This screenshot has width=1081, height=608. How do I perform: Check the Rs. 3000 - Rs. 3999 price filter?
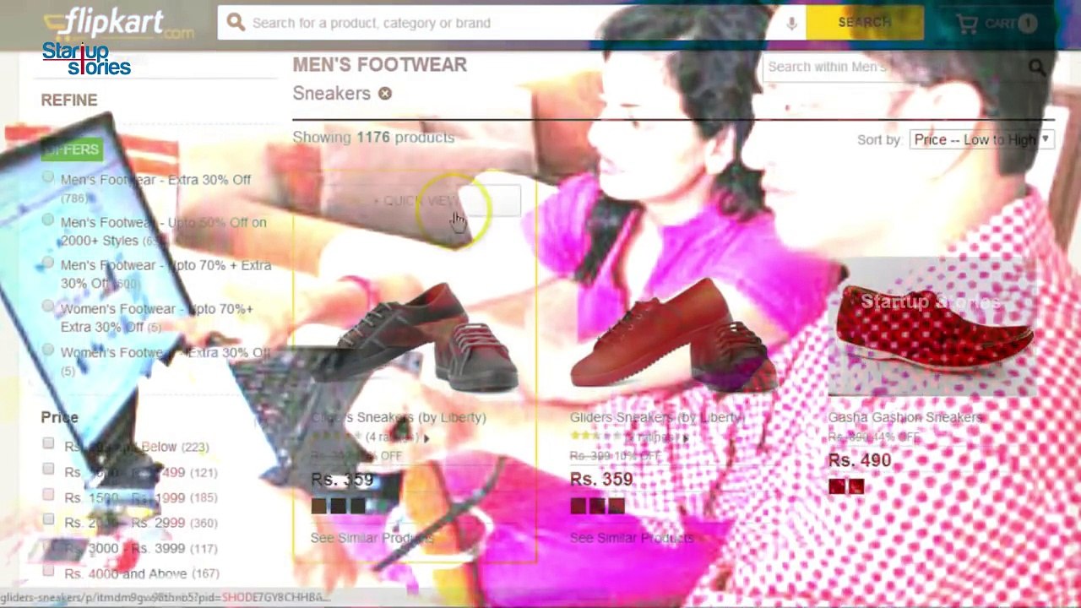[48, 546]
